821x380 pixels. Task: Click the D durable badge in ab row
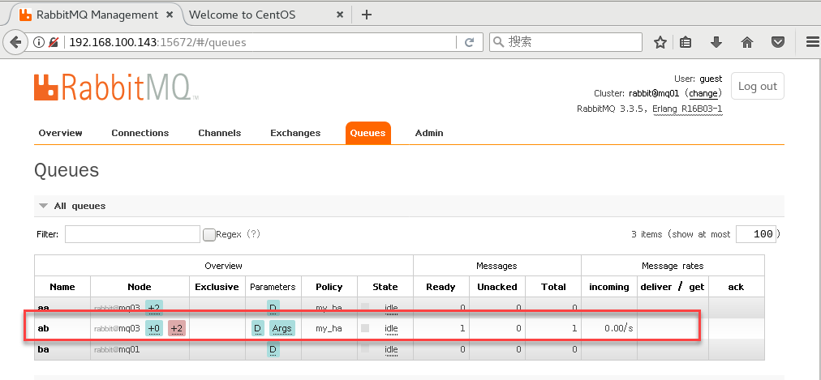click(257, 329)
